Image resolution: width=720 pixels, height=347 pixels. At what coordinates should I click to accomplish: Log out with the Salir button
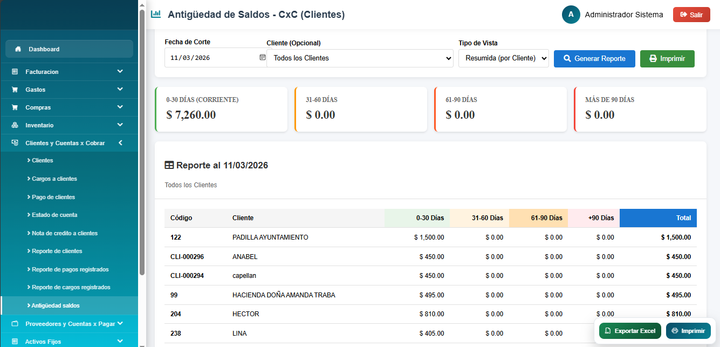click(x=691, y=15)
